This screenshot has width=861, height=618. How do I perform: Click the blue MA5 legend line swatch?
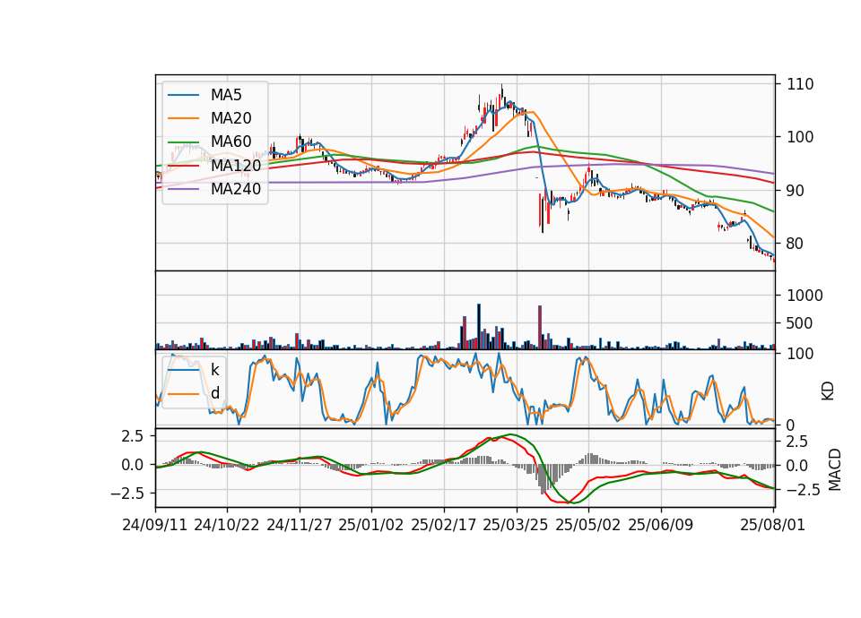pos(183,96)
